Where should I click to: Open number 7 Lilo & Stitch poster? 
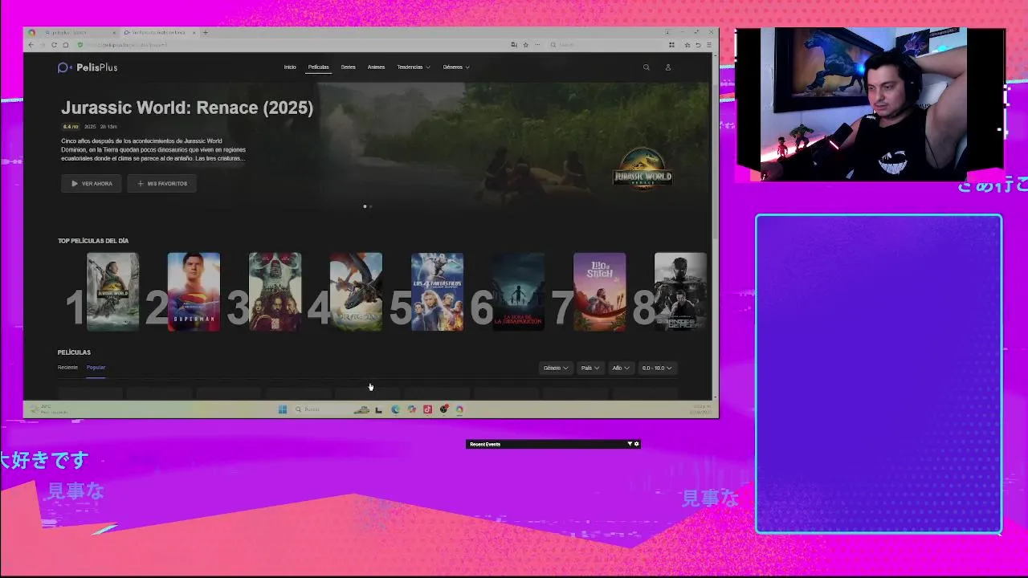(x=599, y=291)
